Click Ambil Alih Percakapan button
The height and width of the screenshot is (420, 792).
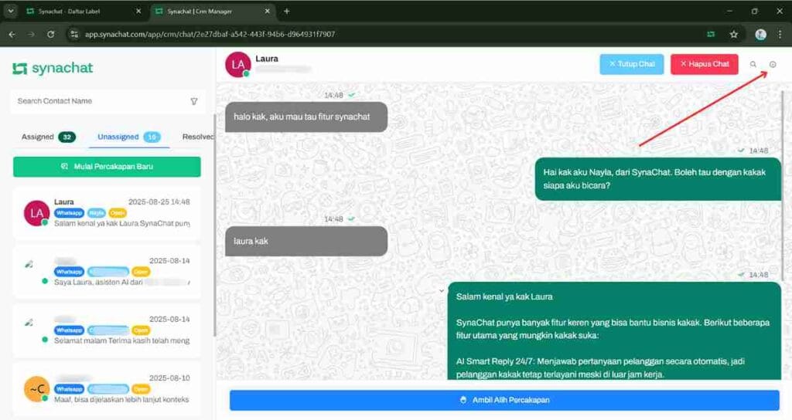504,400
